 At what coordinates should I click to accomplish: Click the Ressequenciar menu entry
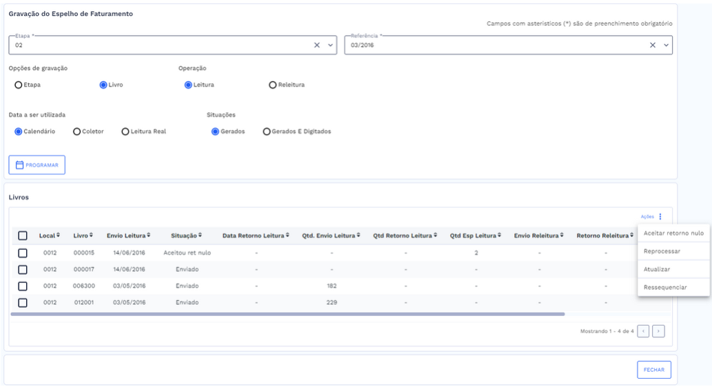[664, 287]
